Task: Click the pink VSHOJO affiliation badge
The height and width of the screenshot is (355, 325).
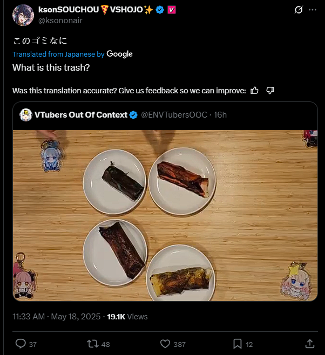Action: [172, 10]
